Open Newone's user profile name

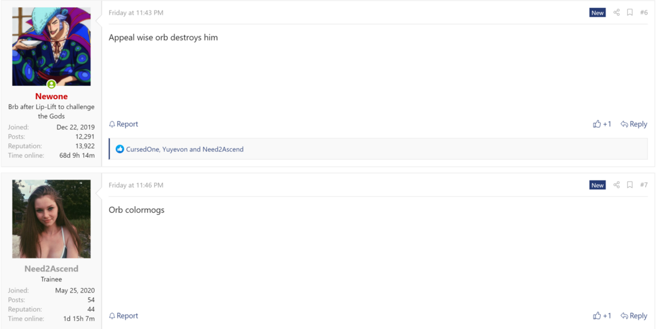click(x=52, y=96)
